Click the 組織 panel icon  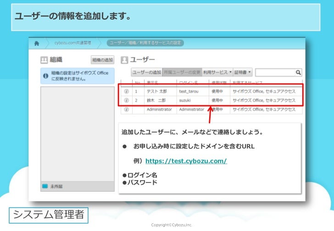point(44,60)
